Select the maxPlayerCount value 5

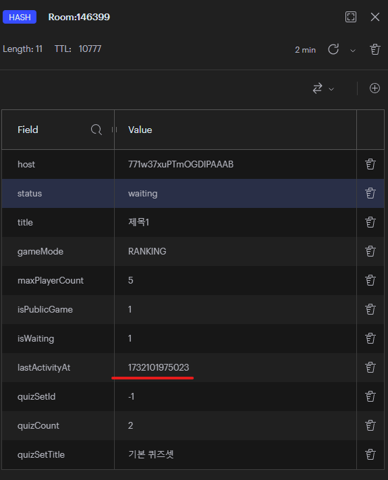pyautogui.click(x=131, y=280)
